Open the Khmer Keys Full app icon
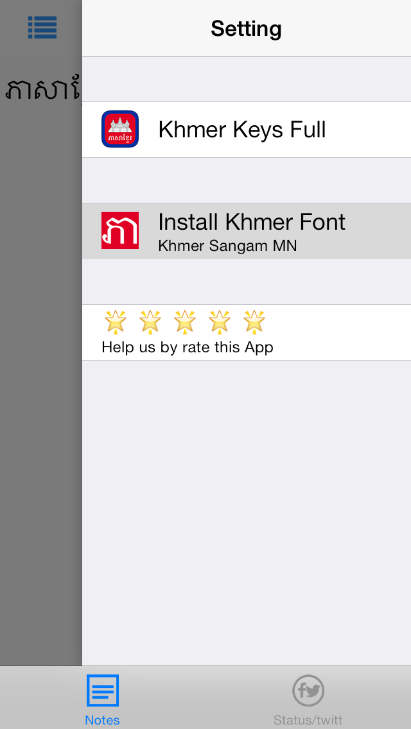Screen dimensions: 411x729 coord(120,129)
